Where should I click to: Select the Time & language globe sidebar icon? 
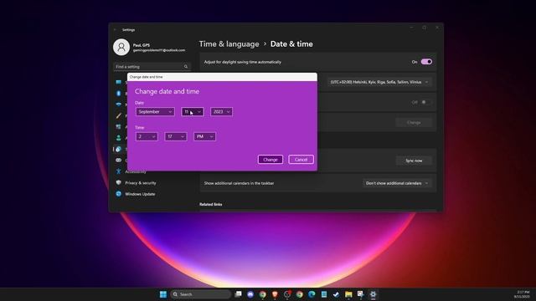[x=119, y=149]
